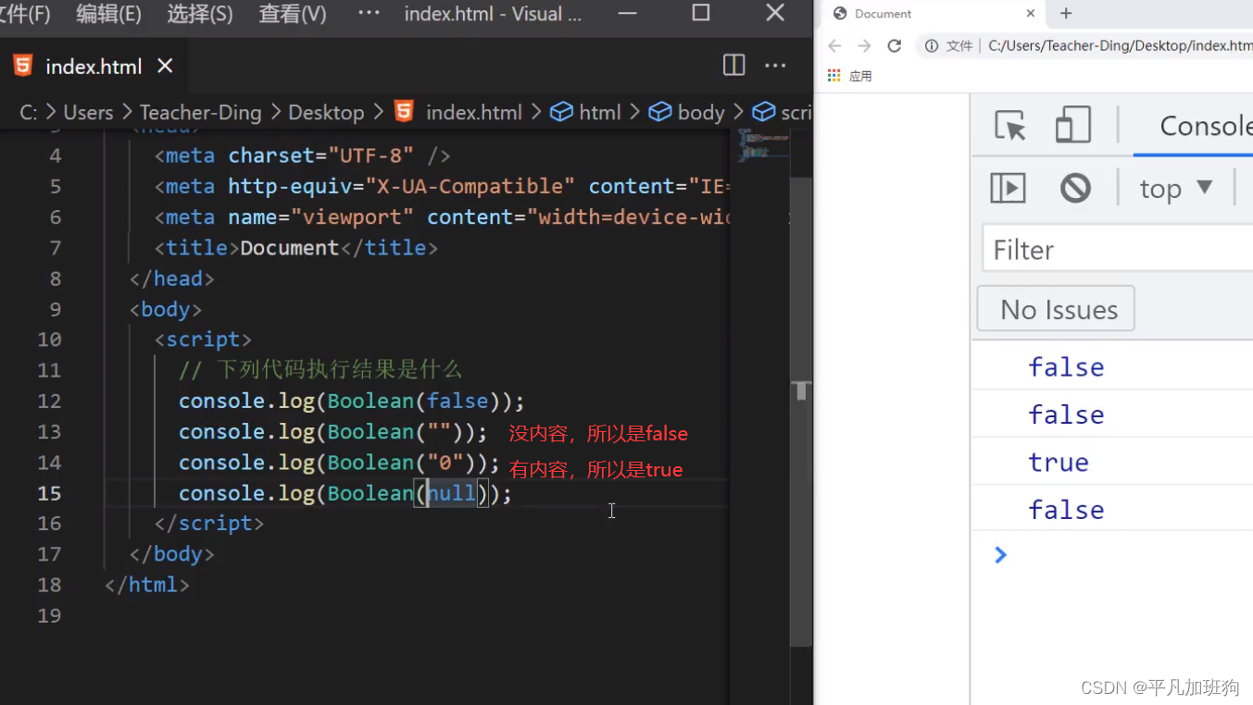Viewport: 1253px width, 705px height.
Task: Close the index.html editor tab
Action: 165,66
